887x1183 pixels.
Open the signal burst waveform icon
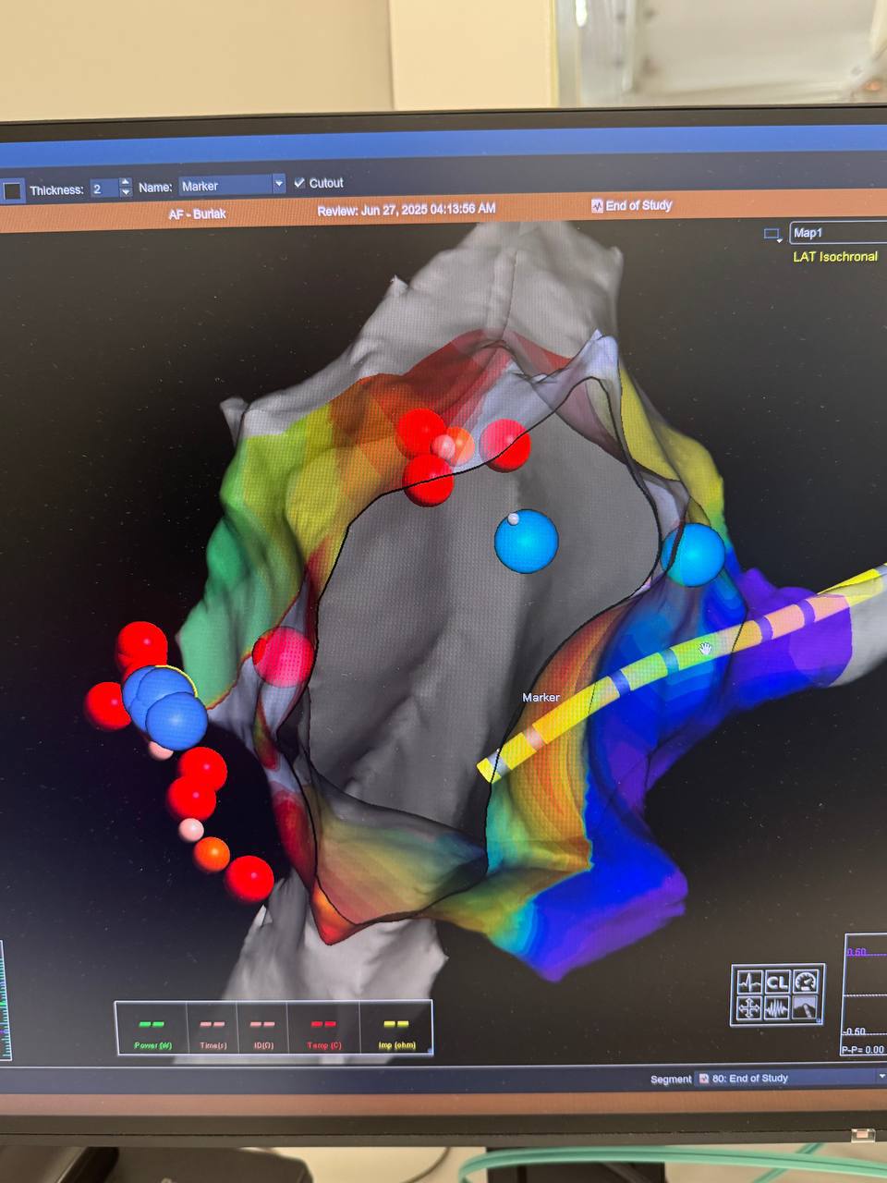(777, 1008)
